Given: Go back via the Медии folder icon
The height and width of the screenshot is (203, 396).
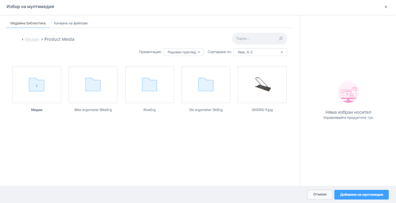Looking at the screenshot, I should click(x=37, y=85).
